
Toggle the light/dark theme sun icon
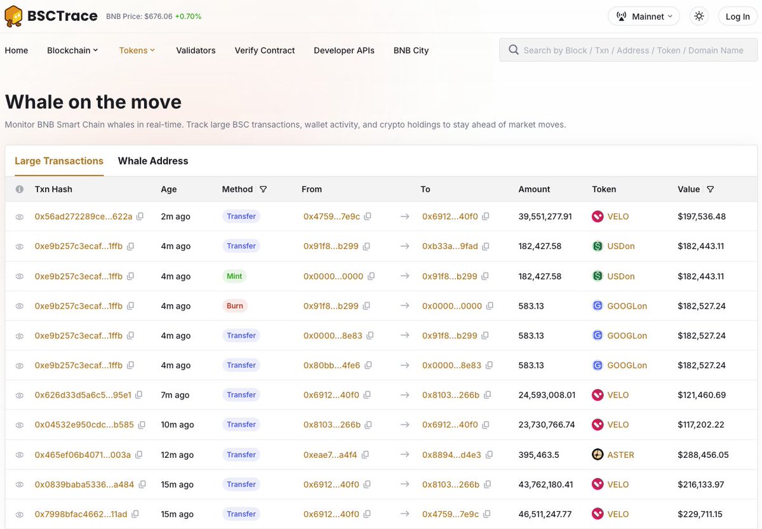(x=699, y=17)
